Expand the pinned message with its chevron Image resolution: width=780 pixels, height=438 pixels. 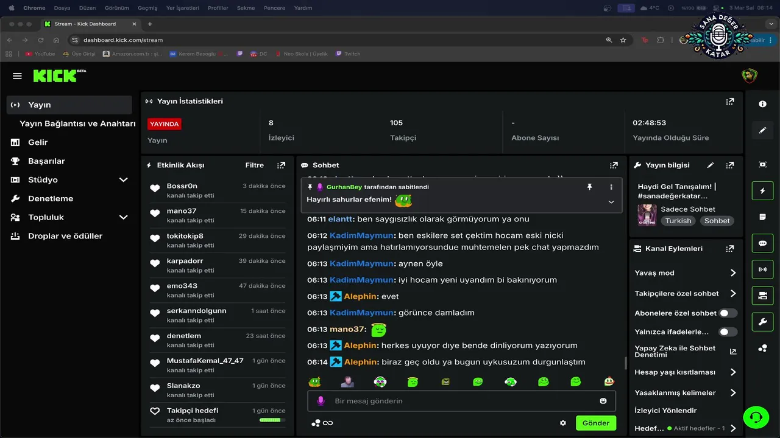611,202
